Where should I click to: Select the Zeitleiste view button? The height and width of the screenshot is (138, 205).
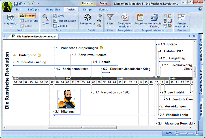pyautogui.click(x=27, y=16)
